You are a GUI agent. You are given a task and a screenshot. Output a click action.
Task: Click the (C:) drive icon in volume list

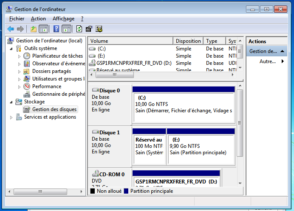(x=92, y=49)
